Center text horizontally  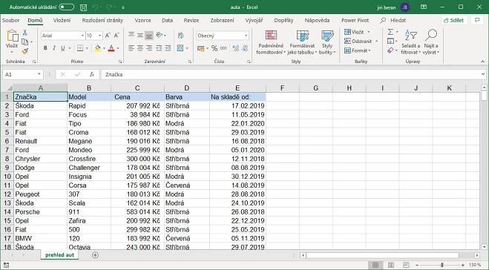[140, 48]
